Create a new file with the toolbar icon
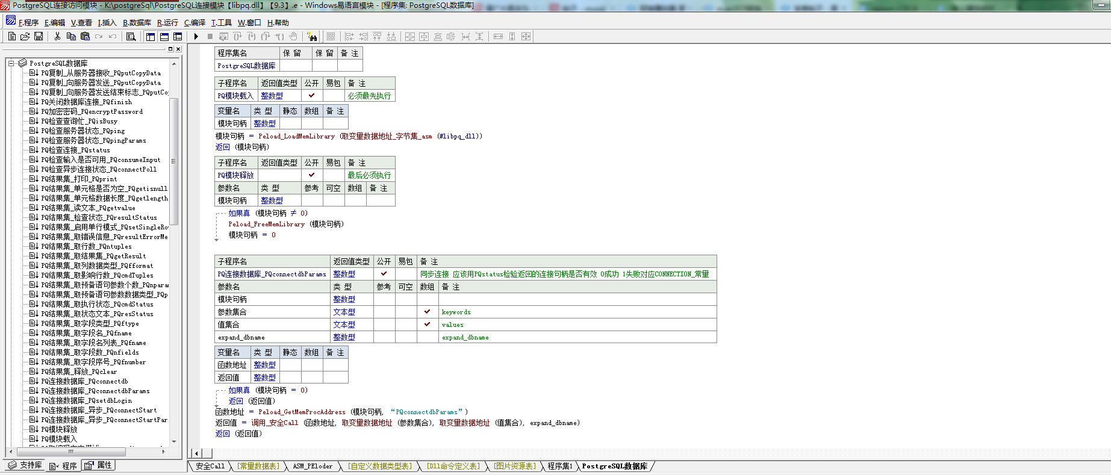The image size is (1111, 475). tap(12, 36)
